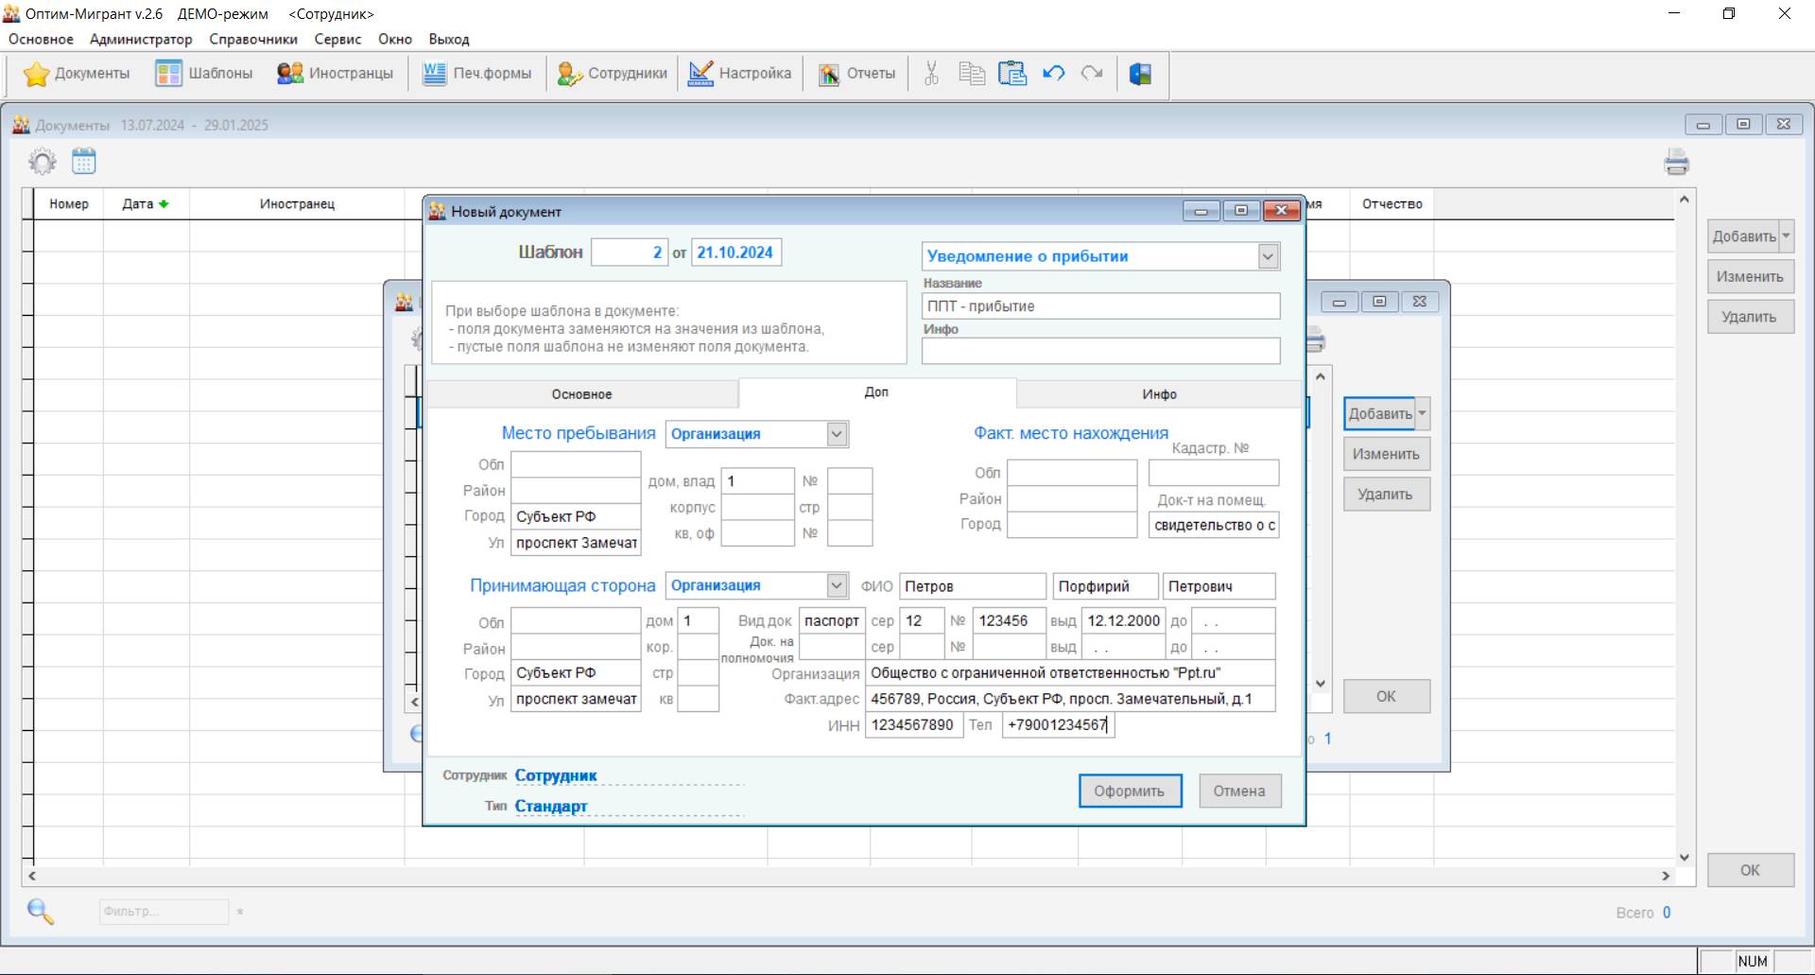Click the empty Инфо field
The width and height of the screenshot is (1815, 975).
[1100, 351]
